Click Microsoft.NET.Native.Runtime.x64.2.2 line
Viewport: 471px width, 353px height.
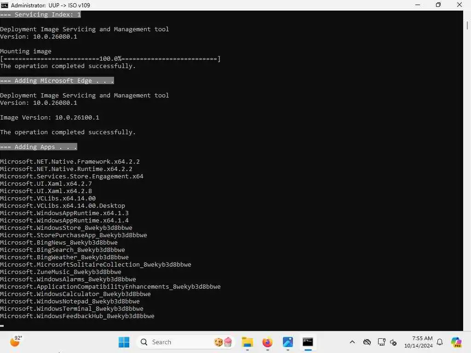(66, 169)
